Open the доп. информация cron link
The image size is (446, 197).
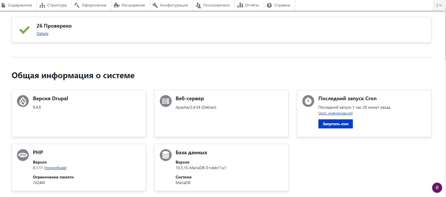pos(335,113)
